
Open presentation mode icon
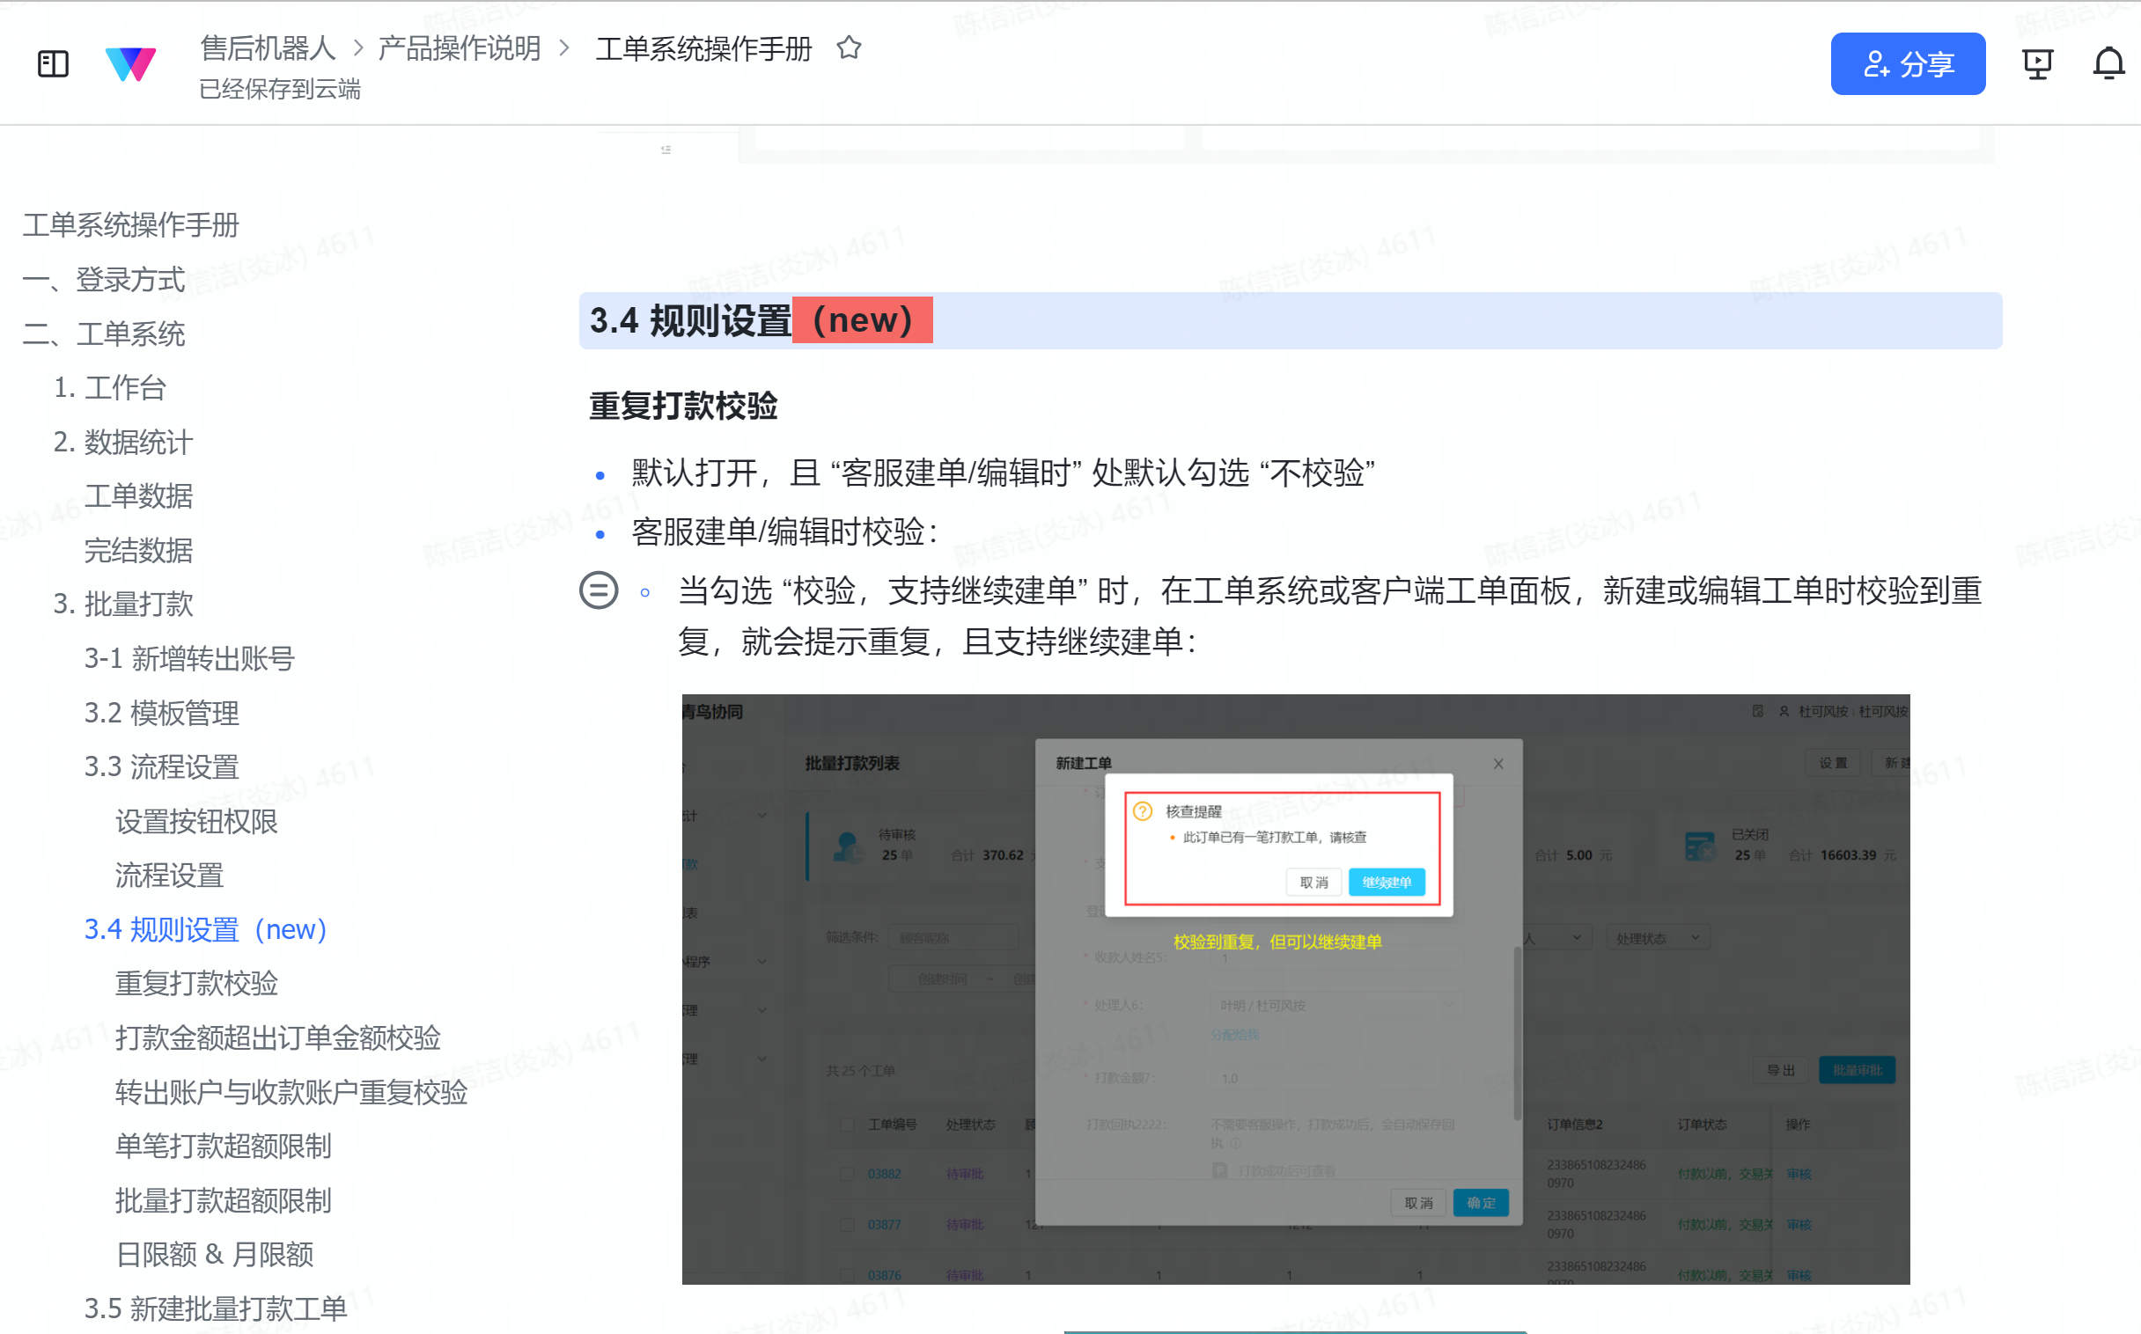[x=2037, y=63]
